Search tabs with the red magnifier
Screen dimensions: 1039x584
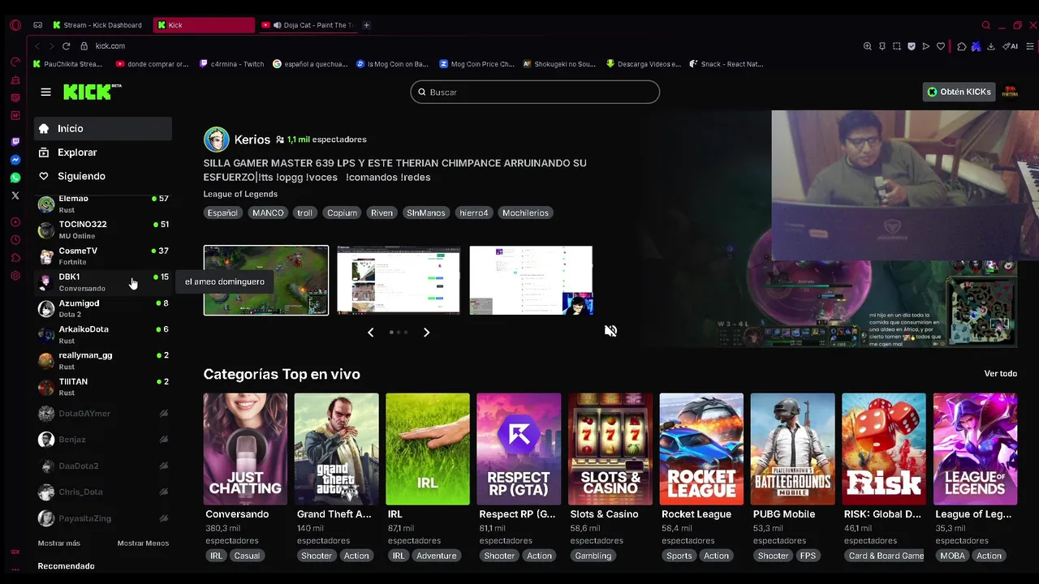click(986, 25)
